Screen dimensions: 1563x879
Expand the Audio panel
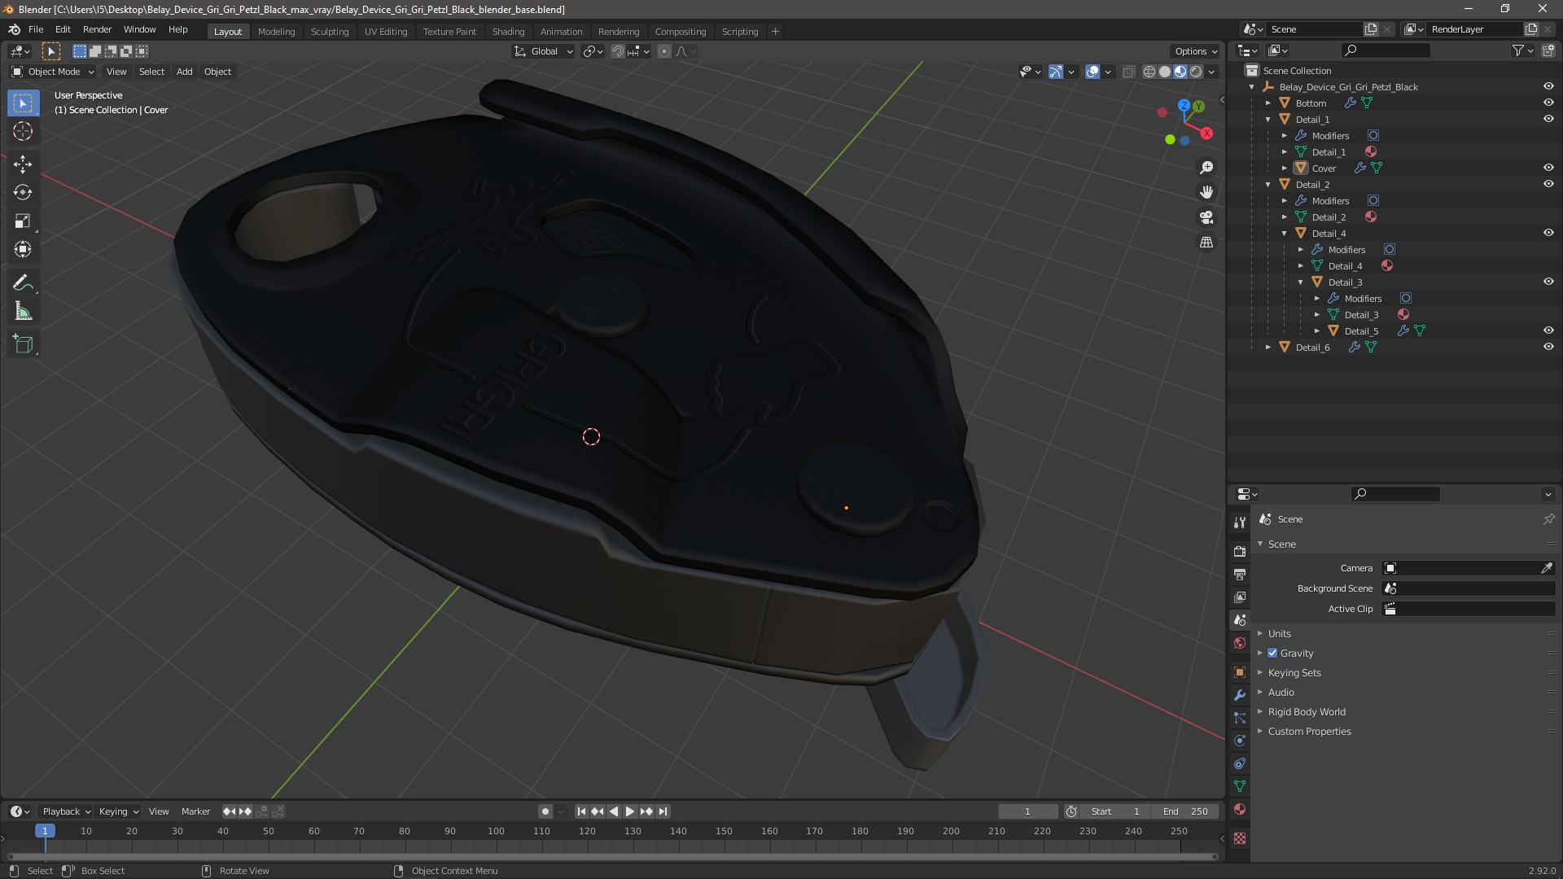coord(1281,693)
